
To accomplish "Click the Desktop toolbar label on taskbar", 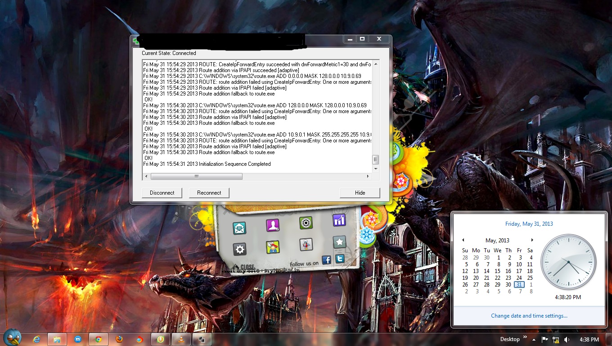I will (510, 339).
